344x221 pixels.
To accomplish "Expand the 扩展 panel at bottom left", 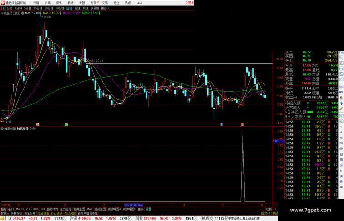I will (x=5, y=213).
